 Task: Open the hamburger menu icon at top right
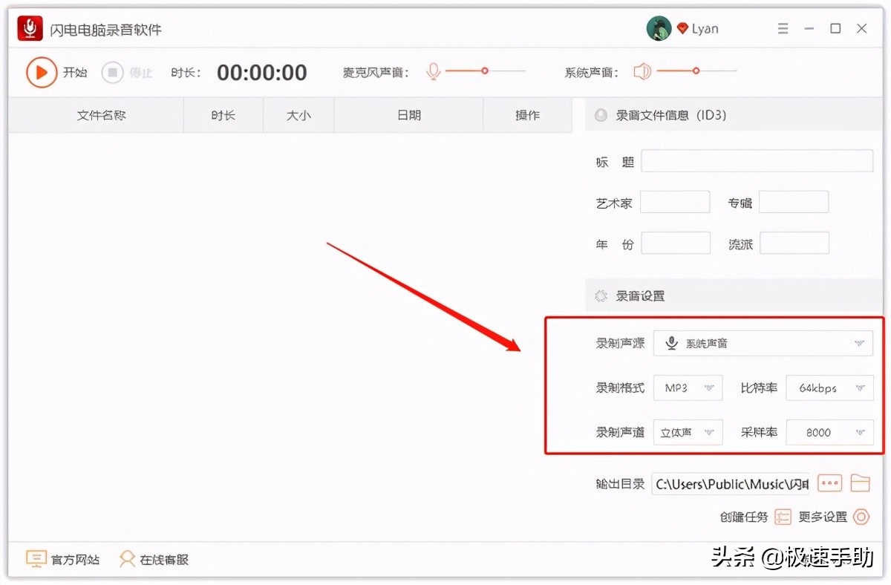tap(783, 27)
